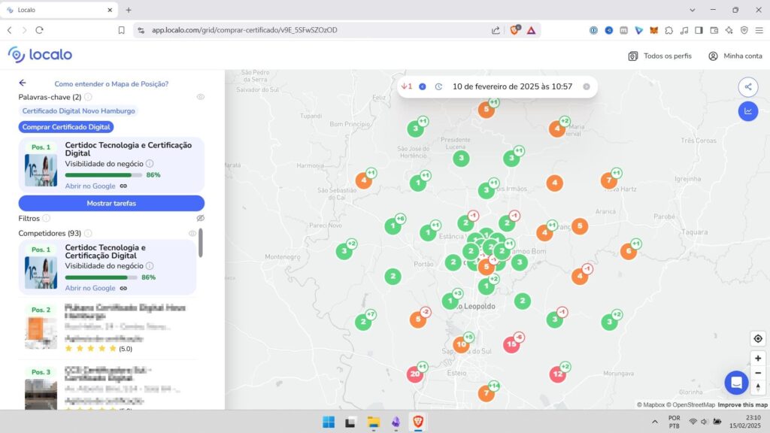This screenshot has width=770, height=433.
Task: Click the 86% visibility bar in competitor list
Action: pos(102,277)
